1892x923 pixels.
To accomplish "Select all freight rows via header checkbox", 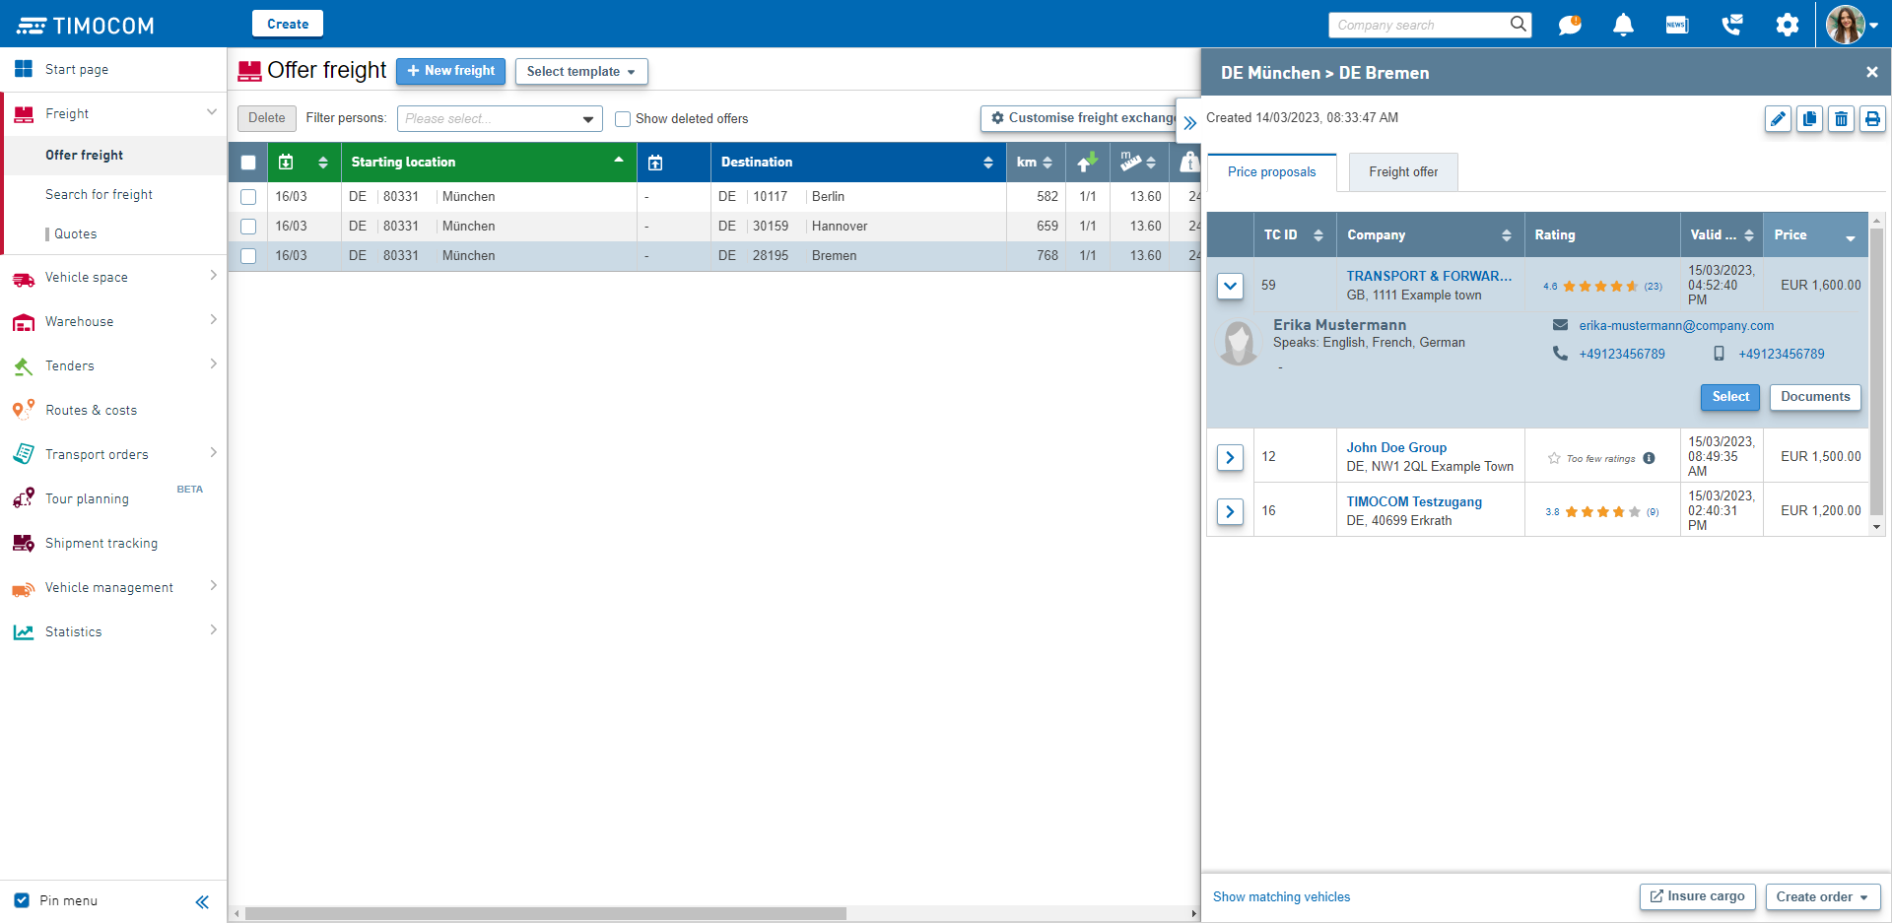I will (248, 162).
